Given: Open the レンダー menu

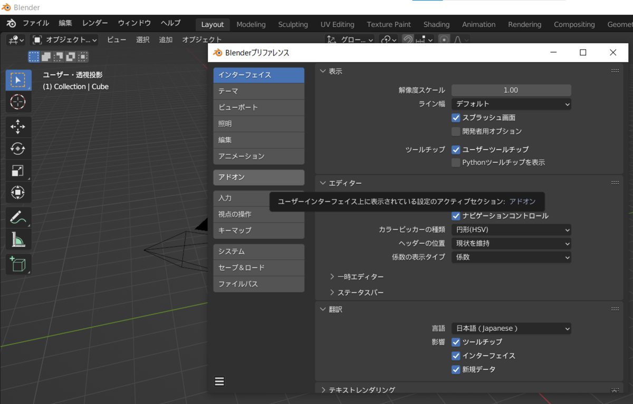Looking at the screenshot, I should [x=95, y=23].
